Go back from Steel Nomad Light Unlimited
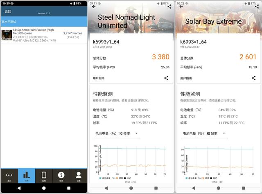Image resolution: width=262 pixels, height=194 pixels. click(94, 7)
